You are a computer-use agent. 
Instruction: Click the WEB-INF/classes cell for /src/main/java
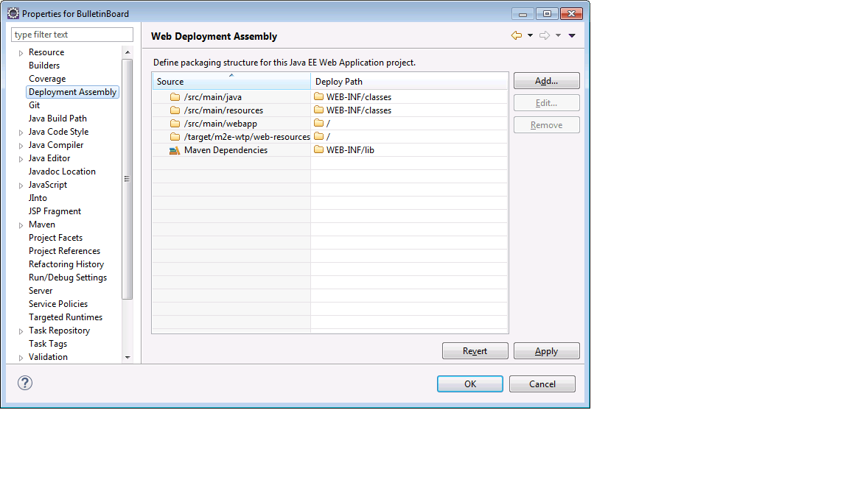tap(409, 97)
